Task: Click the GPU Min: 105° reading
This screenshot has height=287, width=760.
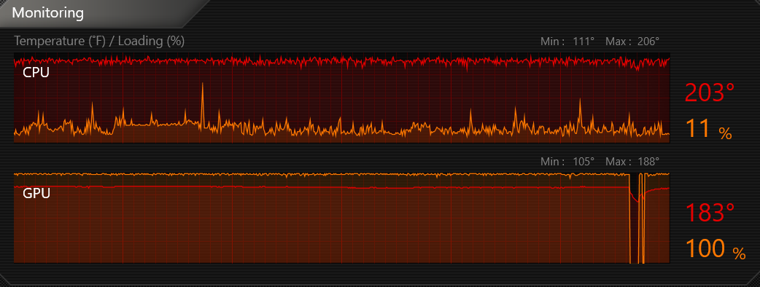Action: (x=567, y=162)
